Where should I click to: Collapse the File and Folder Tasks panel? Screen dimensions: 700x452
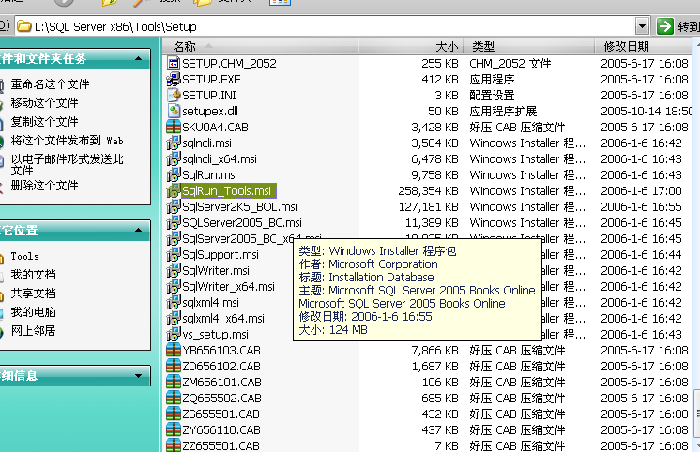140,59
